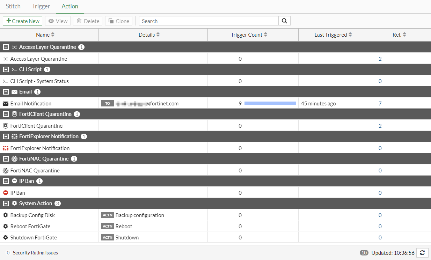Click the gear icon on Backup Config Disk row

click(6, 215)
